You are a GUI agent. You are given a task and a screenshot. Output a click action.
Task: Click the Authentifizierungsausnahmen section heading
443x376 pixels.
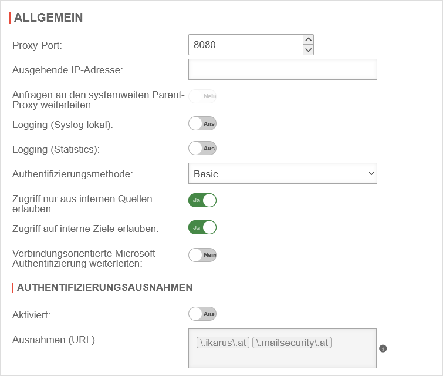(105, 287)
